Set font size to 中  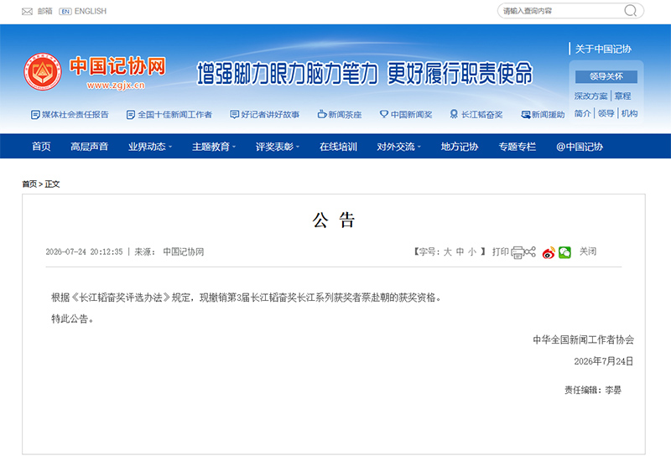click(x=460, y=251)
